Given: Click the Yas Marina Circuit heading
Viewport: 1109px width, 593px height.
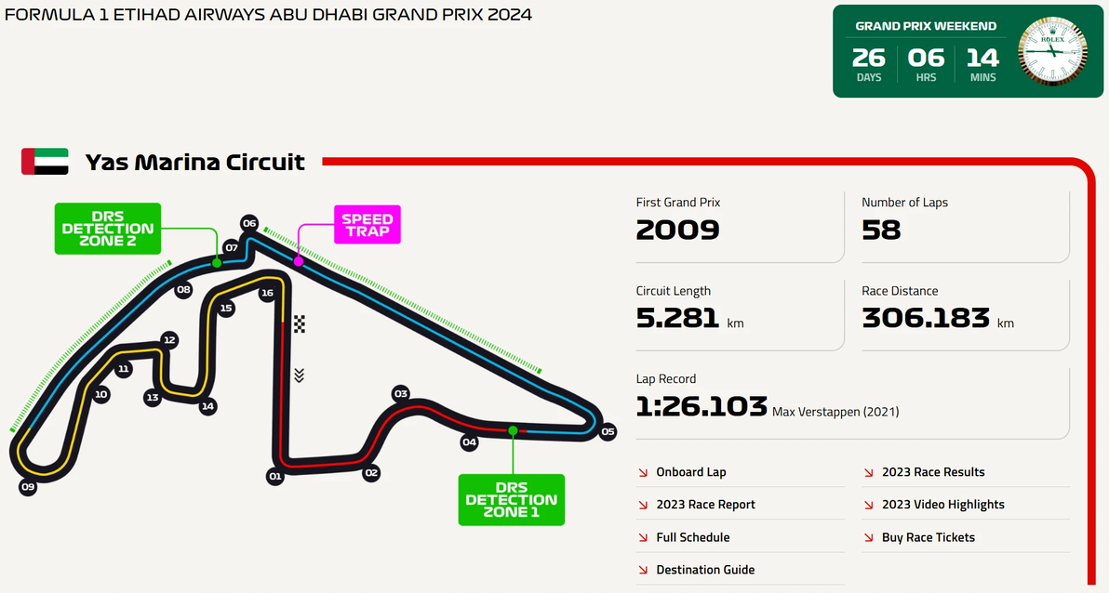Looking at the screenshot, I should 195,163.
